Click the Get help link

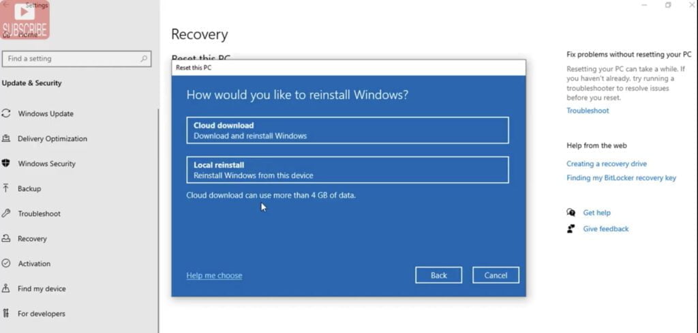(596, 213)
